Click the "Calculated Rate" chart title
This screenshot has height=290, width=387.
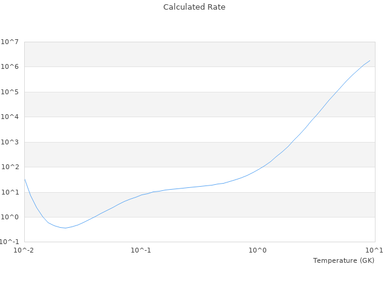[x=193, y=7]
